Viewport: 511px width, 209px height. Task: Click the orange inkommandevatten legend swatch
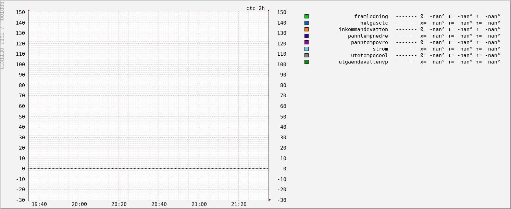pos(307,29)
